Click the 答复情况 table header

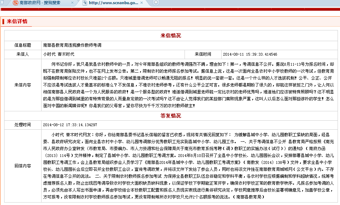point(171,116)
